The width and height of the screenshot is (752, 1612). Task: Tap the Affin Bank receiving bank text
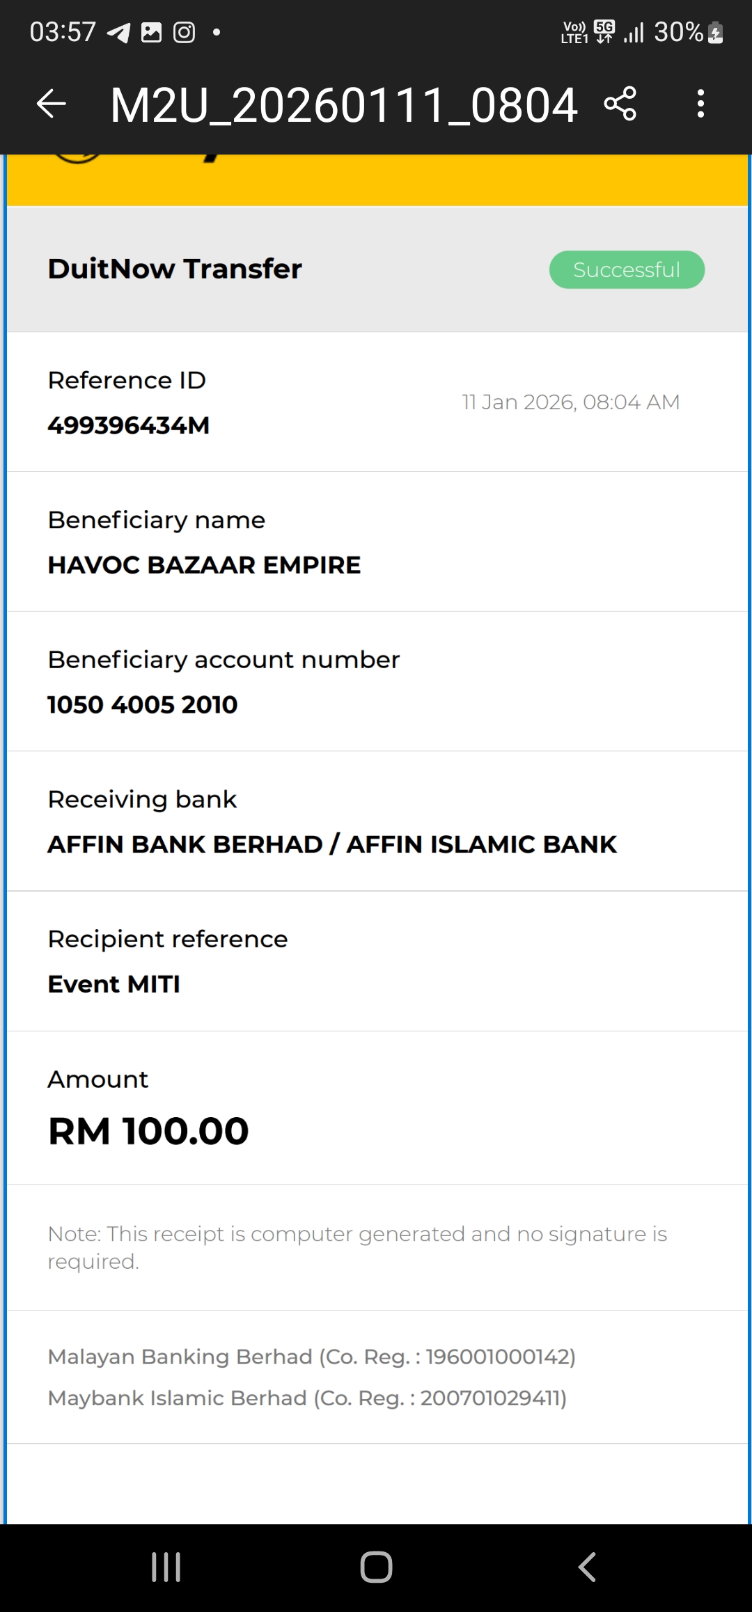click(332, 844)
